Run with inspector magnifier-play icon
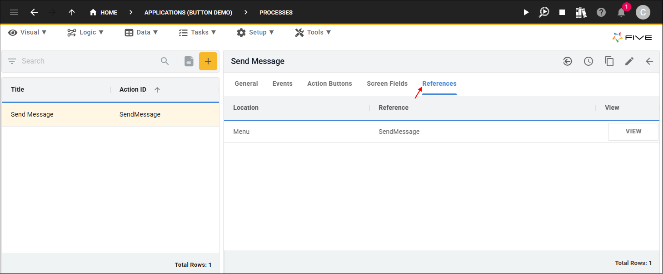 (x=544, y=12)
